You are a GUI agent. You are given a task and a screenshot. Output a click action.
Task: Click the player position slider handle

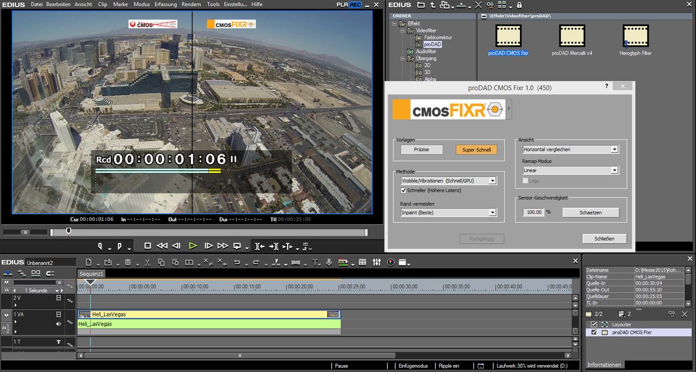coord(69,231)
